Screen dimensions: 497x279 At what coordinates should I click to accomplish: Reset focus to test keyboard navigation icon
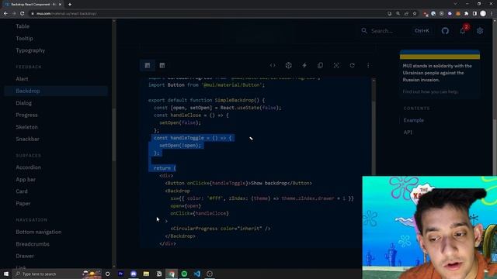pos(336,65)
